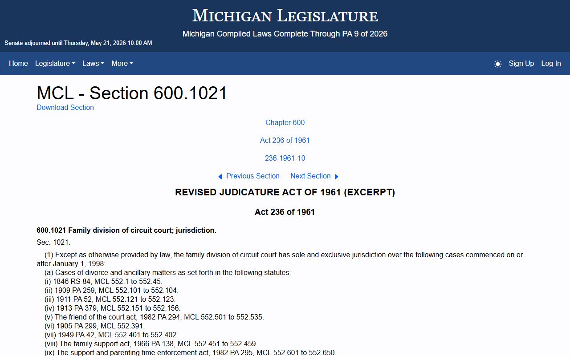Screen dimensions: 570x356
Task: Click the line (vi) 1905 PA 299
Action: tap(94, 326)
